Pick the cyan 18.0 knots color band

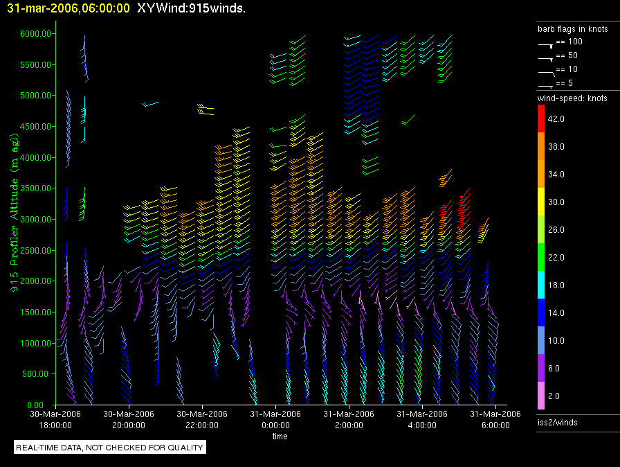(x=541, y=285)
